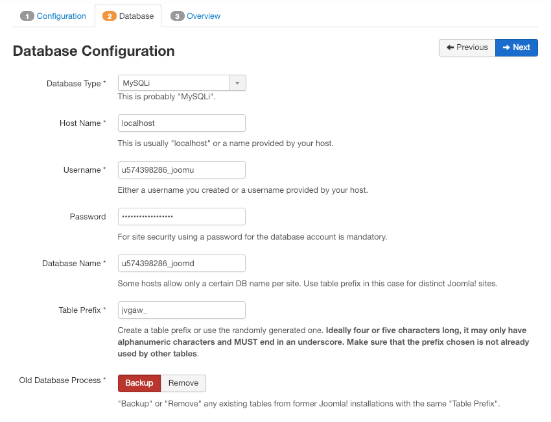Click the left arrow icon on Previous
Viewport: 551px width, 422px height.
[x=450, y=47]
